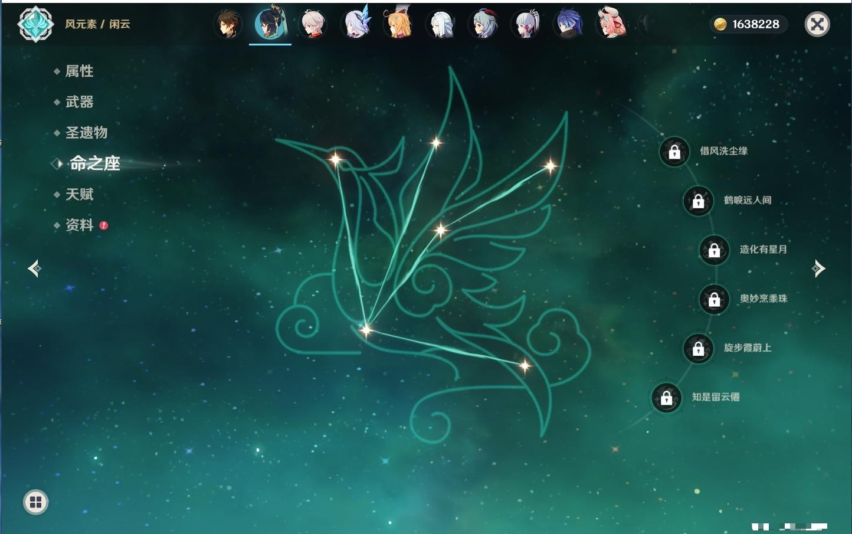Open the locked 鹤唳远人间 constellation node
This screenshot has width=852, height=534.
coord(698,201)
